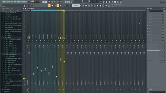Image resolution: width=166 pixels, height=93 pixels.
Task: Open the OPTIONS menu
Action: tap(19, 2)
